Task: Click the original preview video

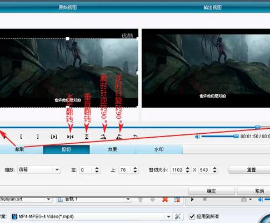Action: 69,68
